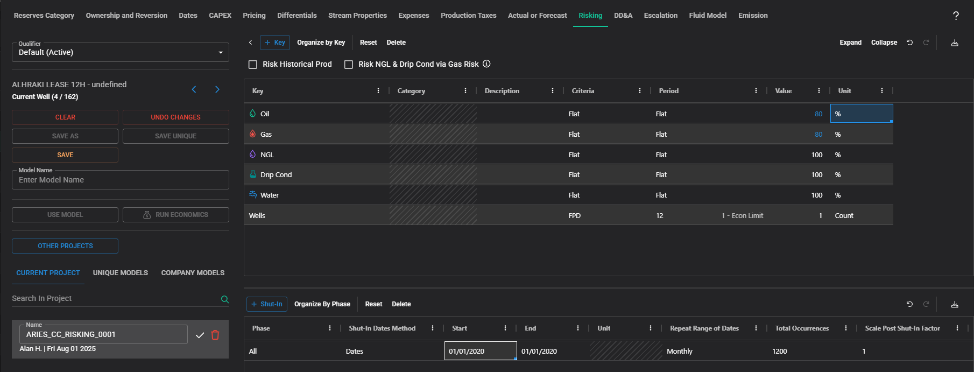Open the Qualifier dropdown
974x372 pixels.
pyautogui.click(x=121, y=52)
